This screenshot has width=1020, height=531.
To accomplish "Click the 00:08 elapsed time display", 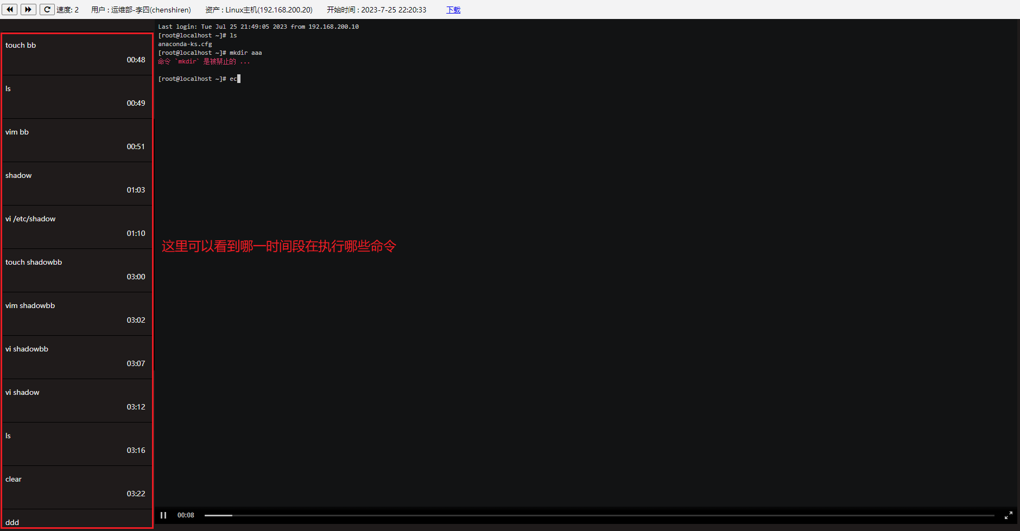I will pyautogui.click(x=186, y=515).
